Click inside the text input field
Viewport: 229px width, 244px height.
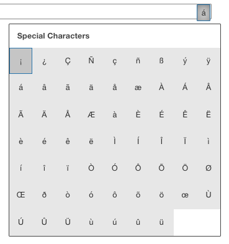click(x=98, y=12)
